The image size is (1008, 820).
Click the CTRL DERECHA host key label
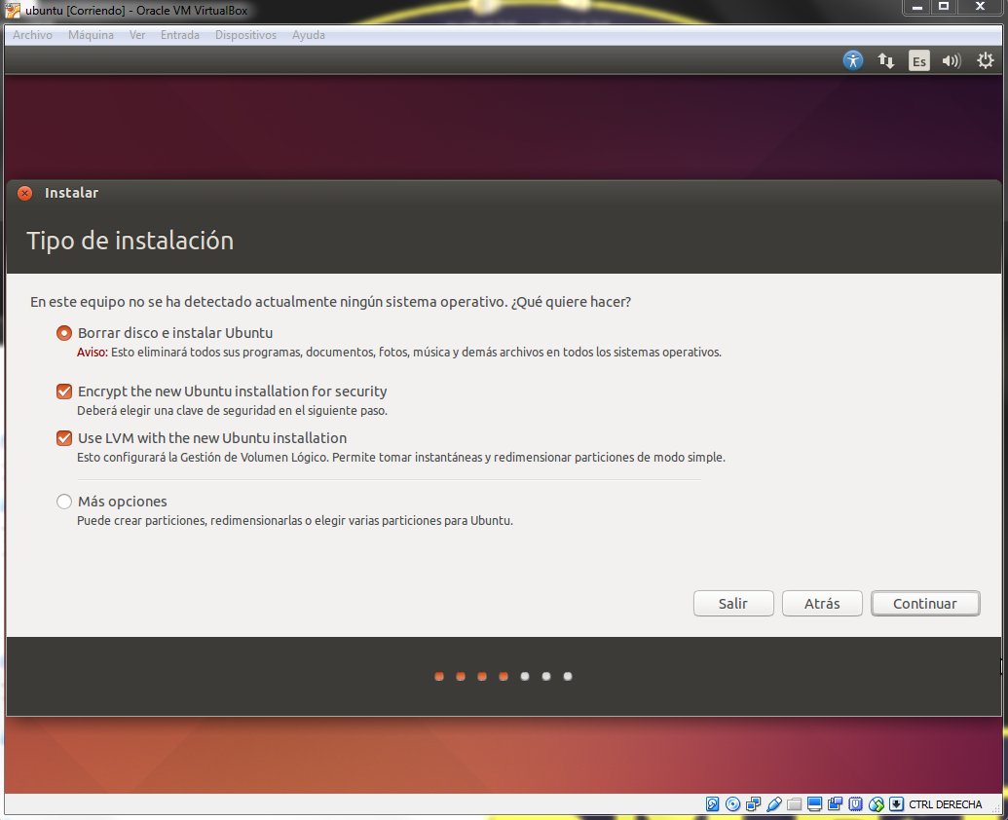[x=945, y=804]
